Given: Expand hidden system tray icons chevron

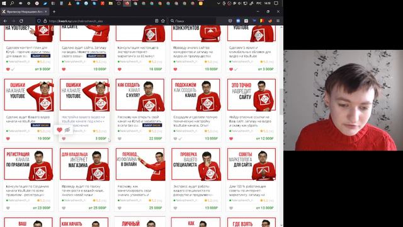Looking at the screenshot, I should coord(219,3).
